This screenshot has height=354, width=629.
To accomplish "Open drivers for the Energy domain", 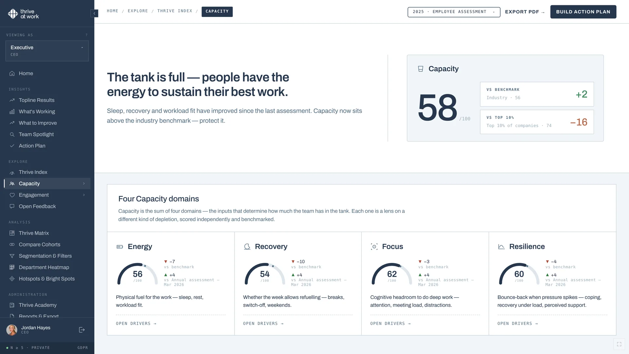I will 136,324.
